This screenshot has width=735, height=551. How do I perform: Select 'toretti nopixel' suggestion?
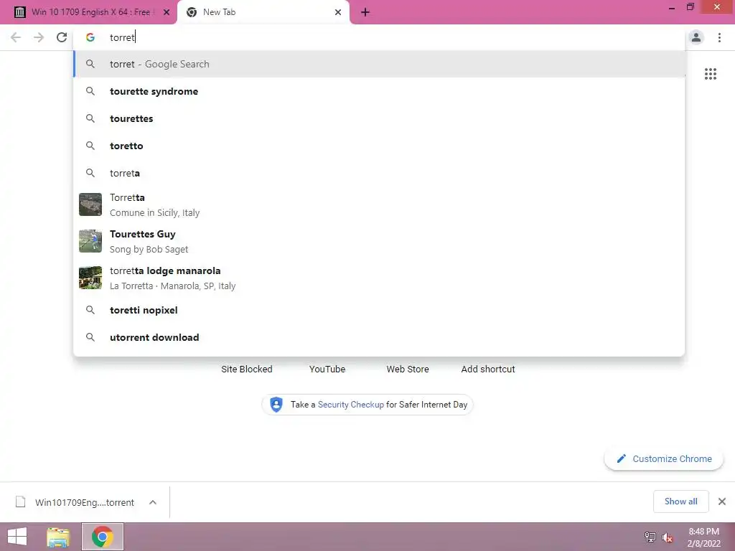(379, 310)
